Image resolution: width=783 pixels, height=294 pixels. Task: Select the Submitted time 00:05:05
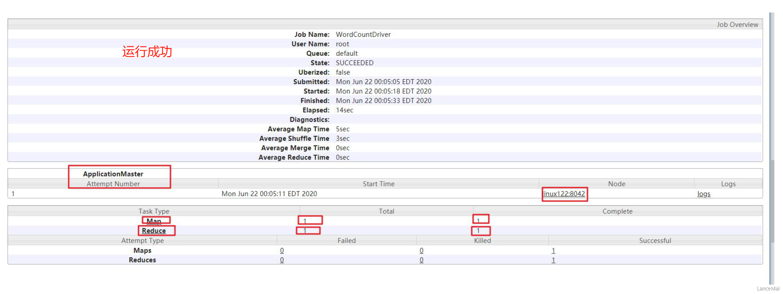tap(384, 81)
